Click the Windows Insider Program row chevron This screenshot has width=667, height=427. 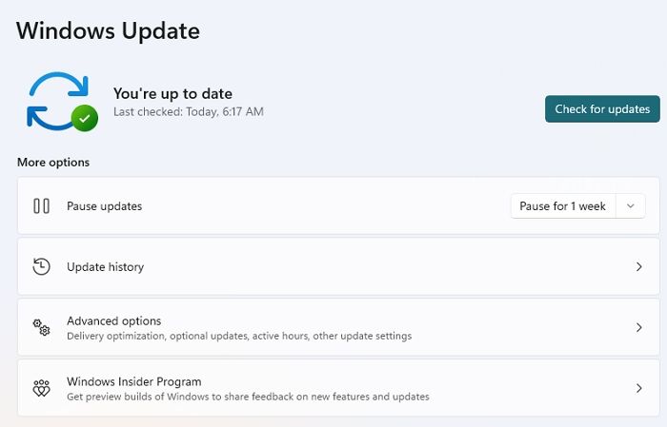point(639,388)
